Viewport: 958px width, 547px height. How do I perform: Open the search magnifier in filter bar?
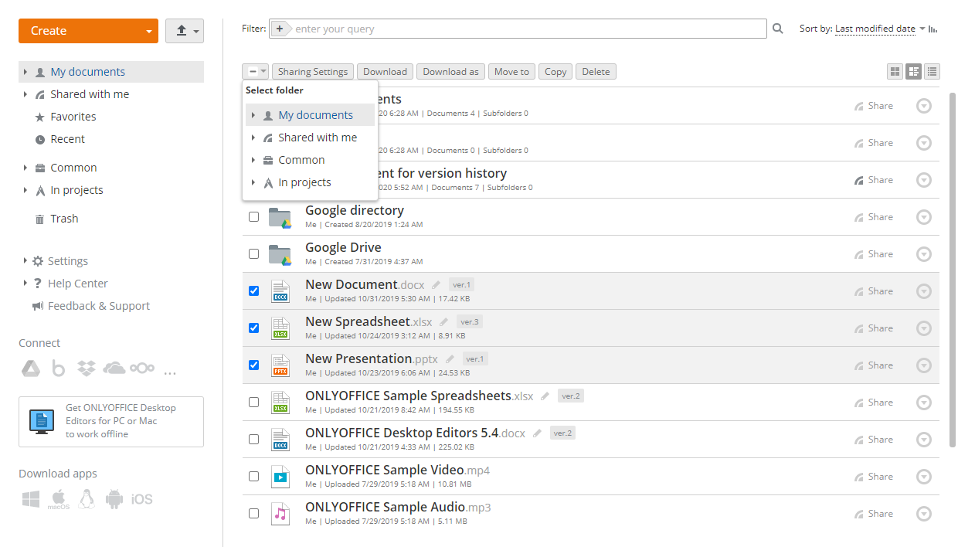click(x=777, y=28)
